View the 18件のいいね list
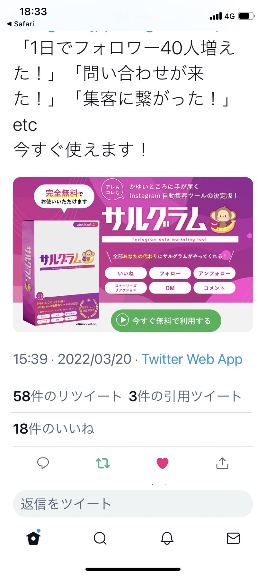This screenshot has width=266, height=576. point(54,429)
